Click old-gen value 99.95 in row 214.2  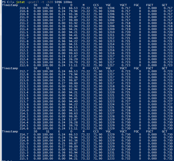click(73, 116)
